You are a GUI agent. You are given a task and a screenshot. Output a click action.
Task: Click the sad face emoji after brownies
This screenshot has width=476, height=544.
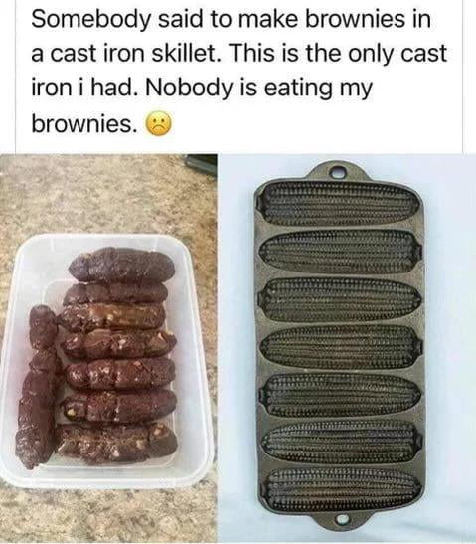(160, 125)
